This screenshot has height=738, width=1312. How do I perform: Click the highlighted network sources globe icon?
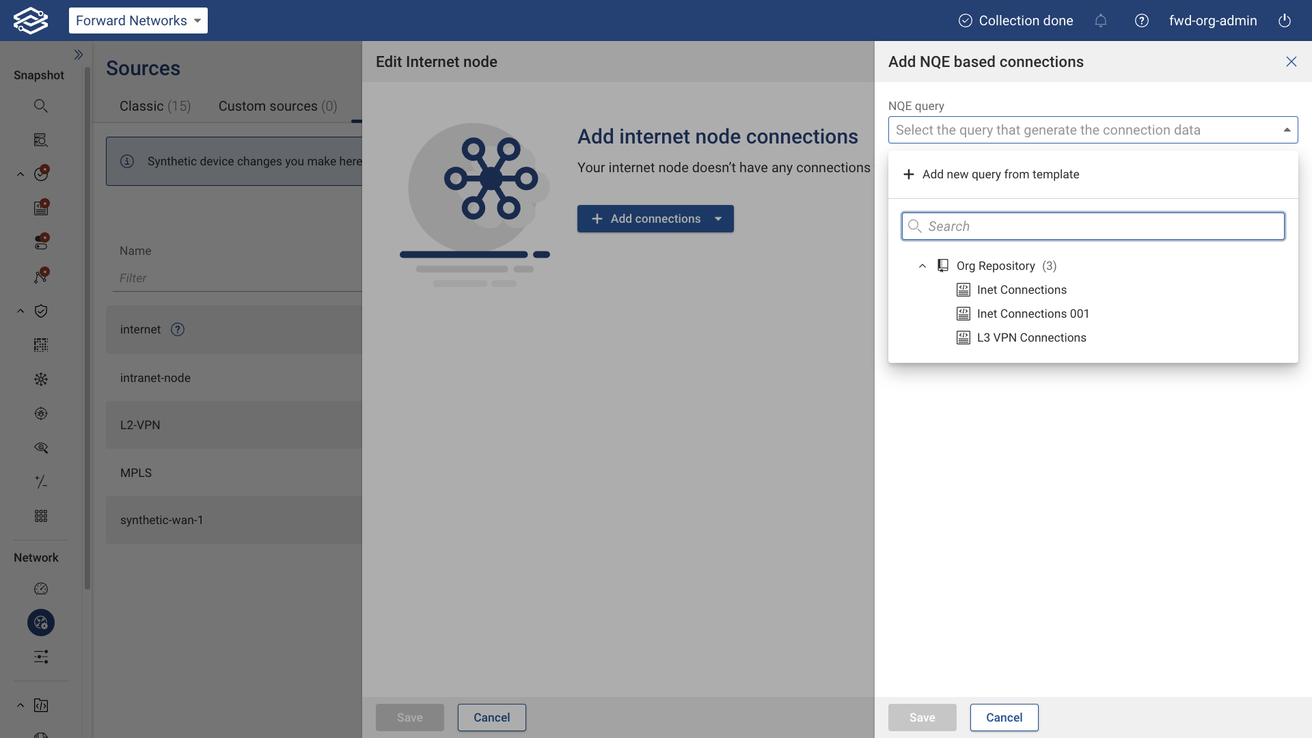click(41, 623)
